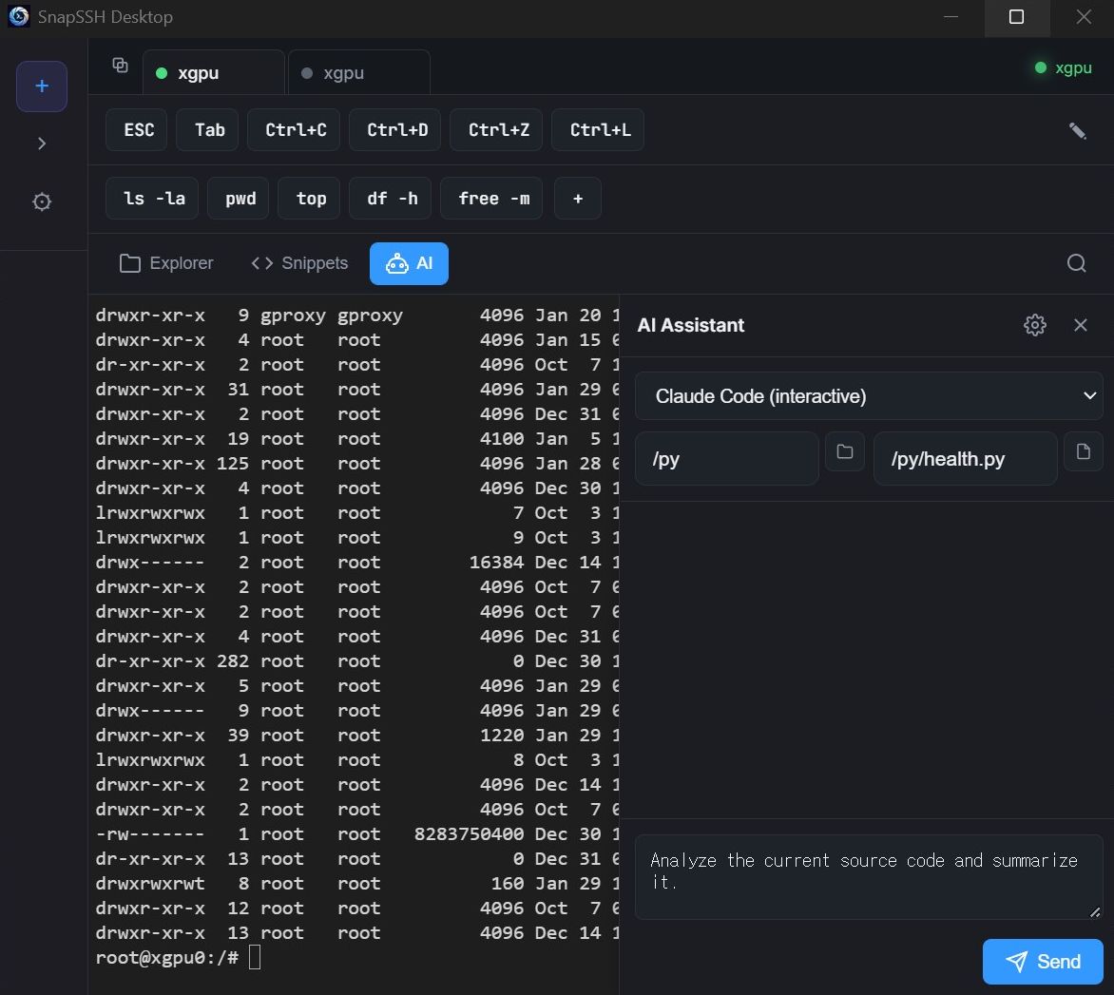Open the AI panel using the robot icon
The width and height of the screenshot is (1114, 995).
(409, 263)
